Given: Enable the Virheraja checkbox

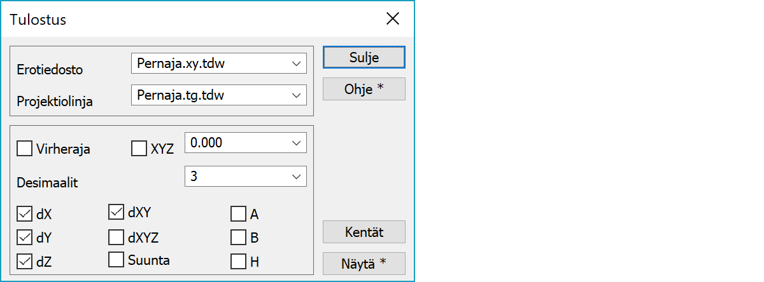Looking at the screenshot, I should point(25,149).
